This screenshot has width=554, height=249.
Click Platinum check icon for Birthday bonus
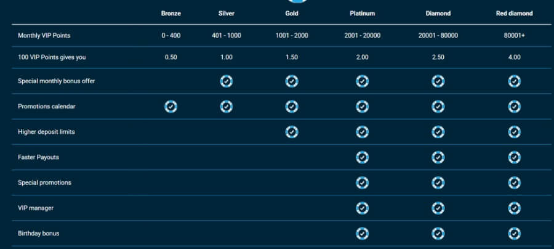(362, 234)
